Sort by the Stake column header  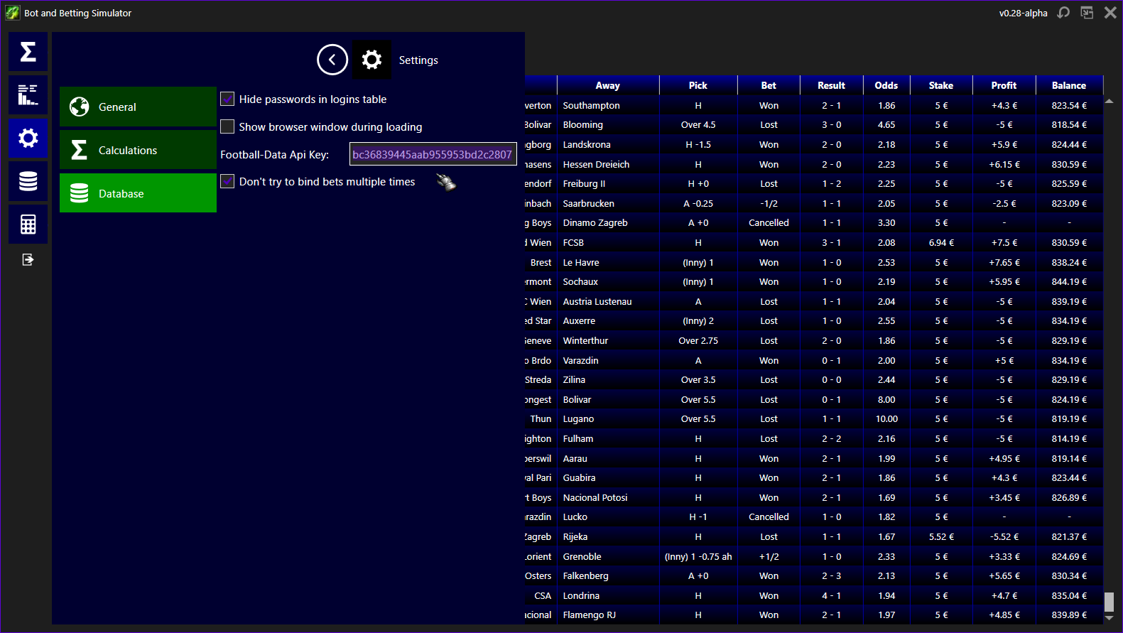point(941,85)
